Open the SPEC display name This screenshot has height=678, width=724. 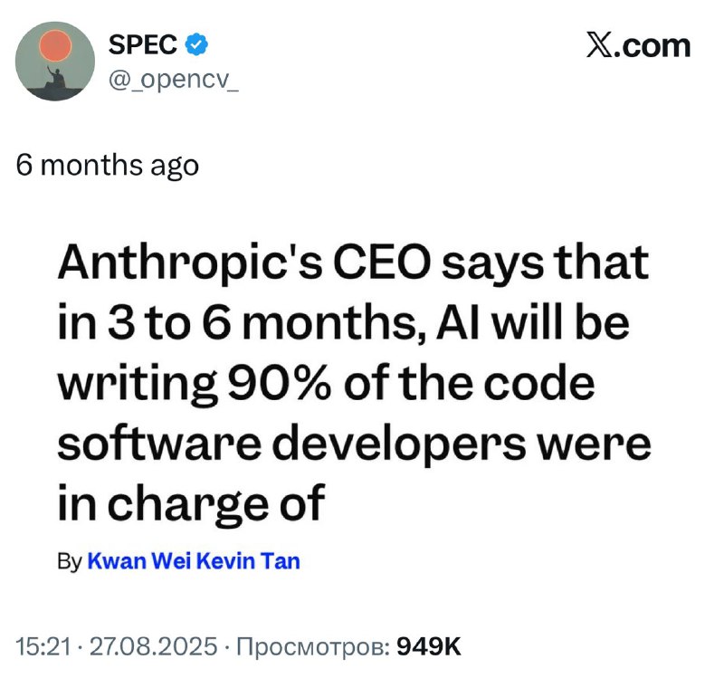pyautogui.click(x=143, y=44)
